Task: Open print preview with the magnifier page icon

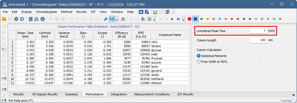Action: (x=37, y=19)
